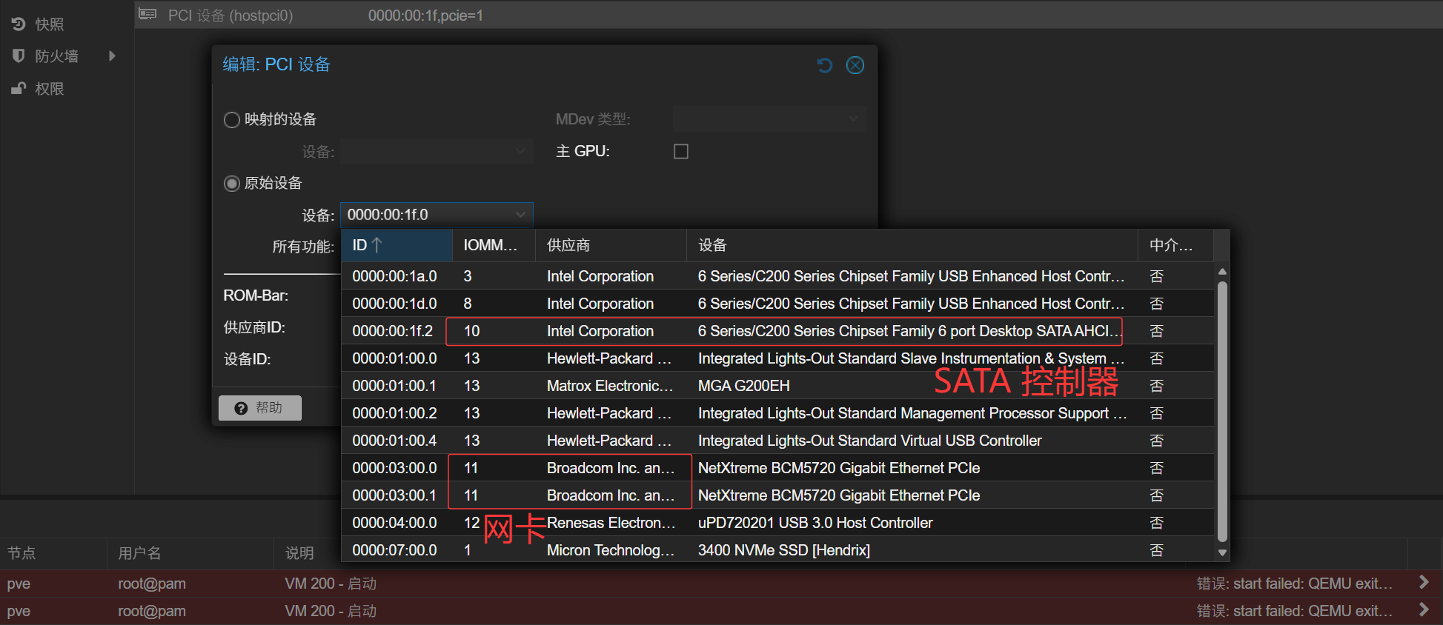
Task: Click the snapshot (快照) icon in sidebar
Action: [19, 24]
